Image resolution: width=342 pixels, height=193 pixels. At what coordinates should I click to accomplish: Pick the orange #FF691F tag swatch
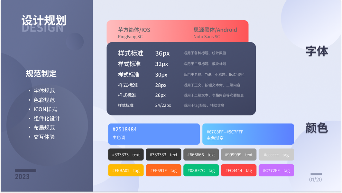click(x=163, y=170)
